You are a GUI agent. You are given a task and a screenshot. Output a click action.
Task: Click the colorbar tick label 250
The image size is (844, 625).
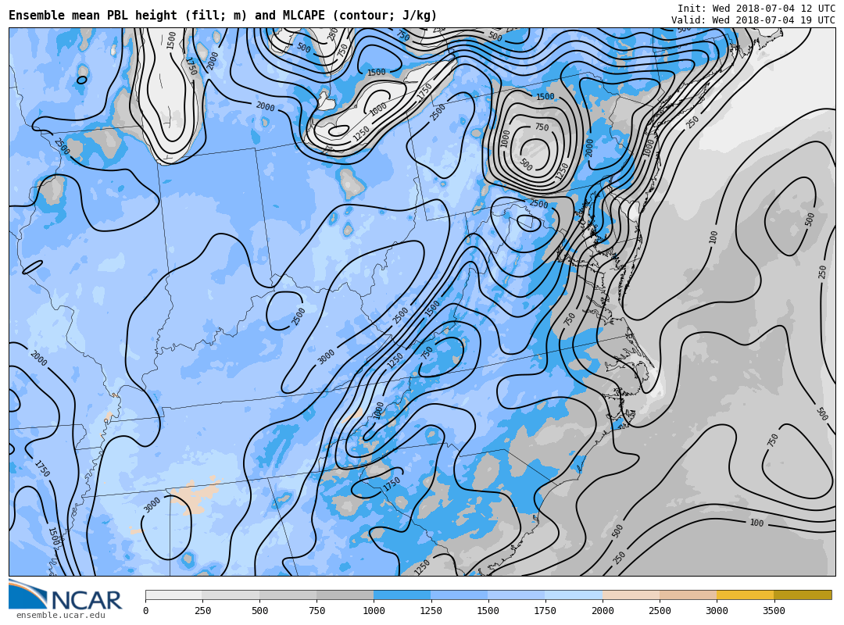point(202,610)
